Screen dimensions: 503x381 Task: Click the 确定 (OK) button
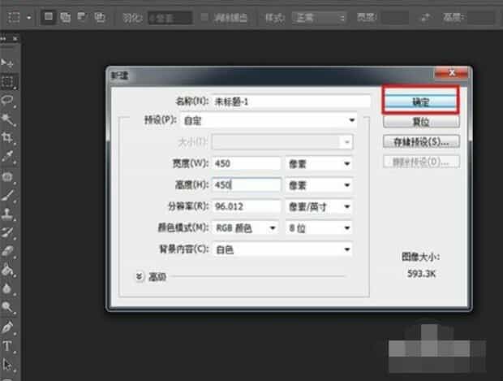point(421,102)
